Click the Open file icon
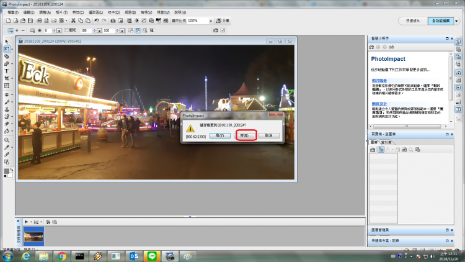This screenshot has height=262, width=465. [23, 20]
